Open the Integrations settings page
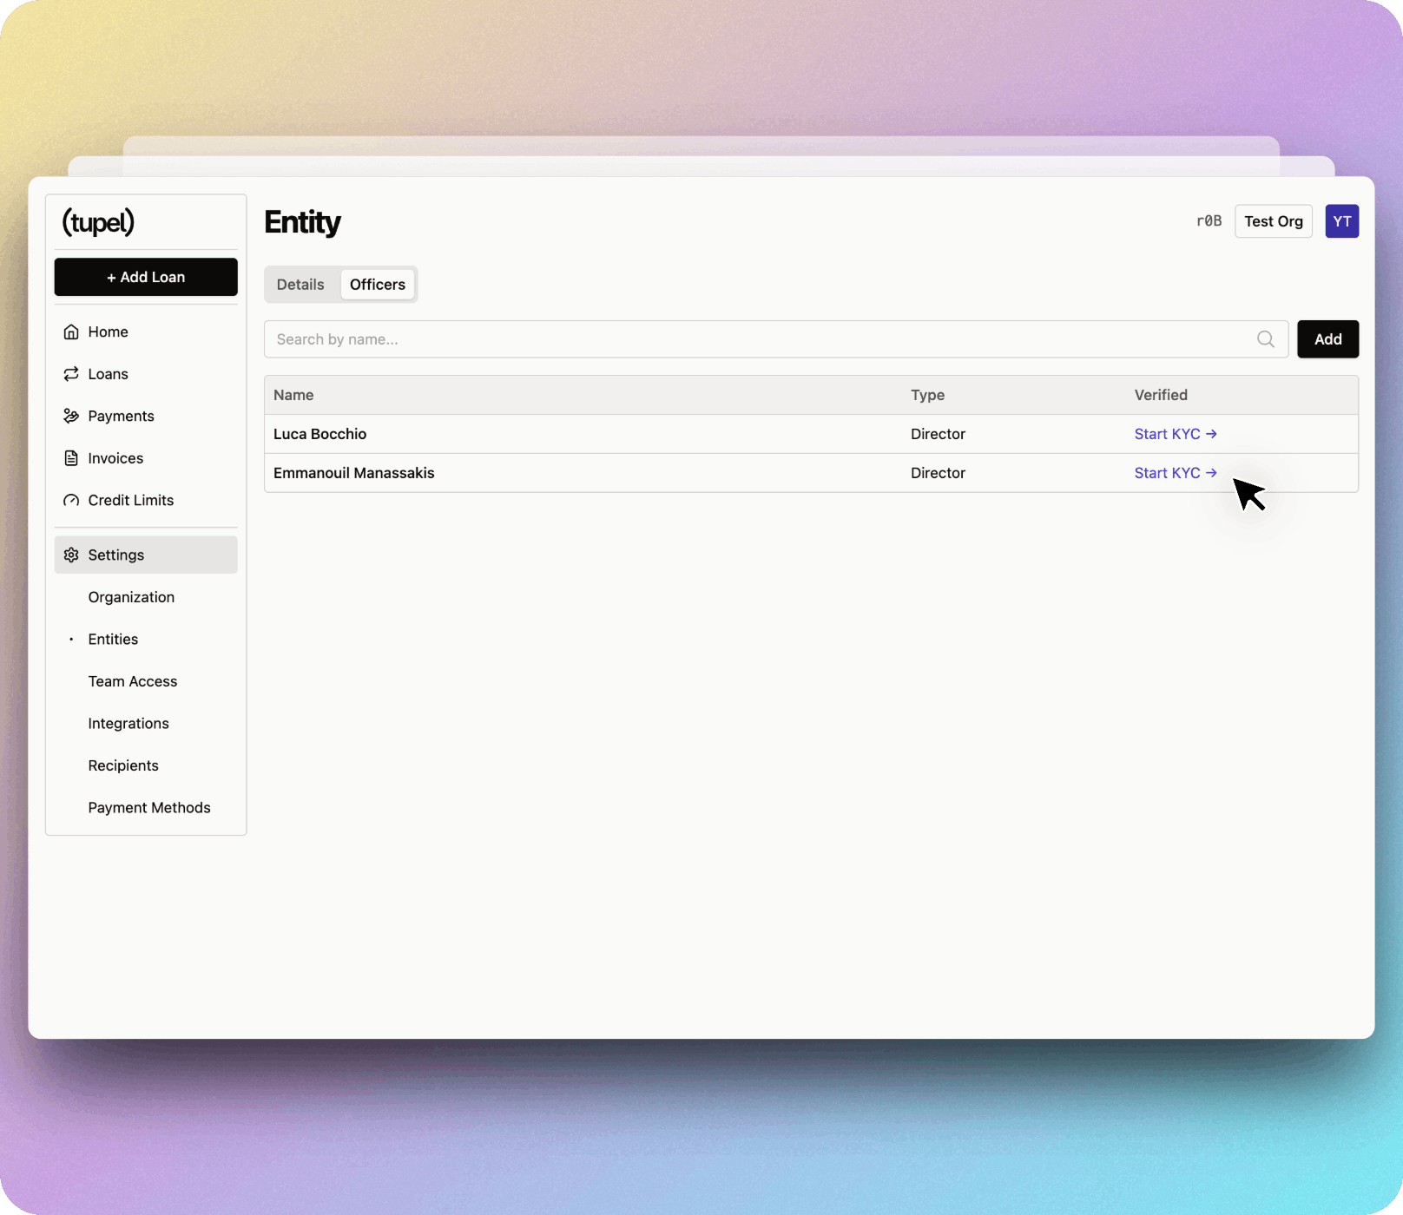This screenshot has width=1403, height=1215. (128, 724)
